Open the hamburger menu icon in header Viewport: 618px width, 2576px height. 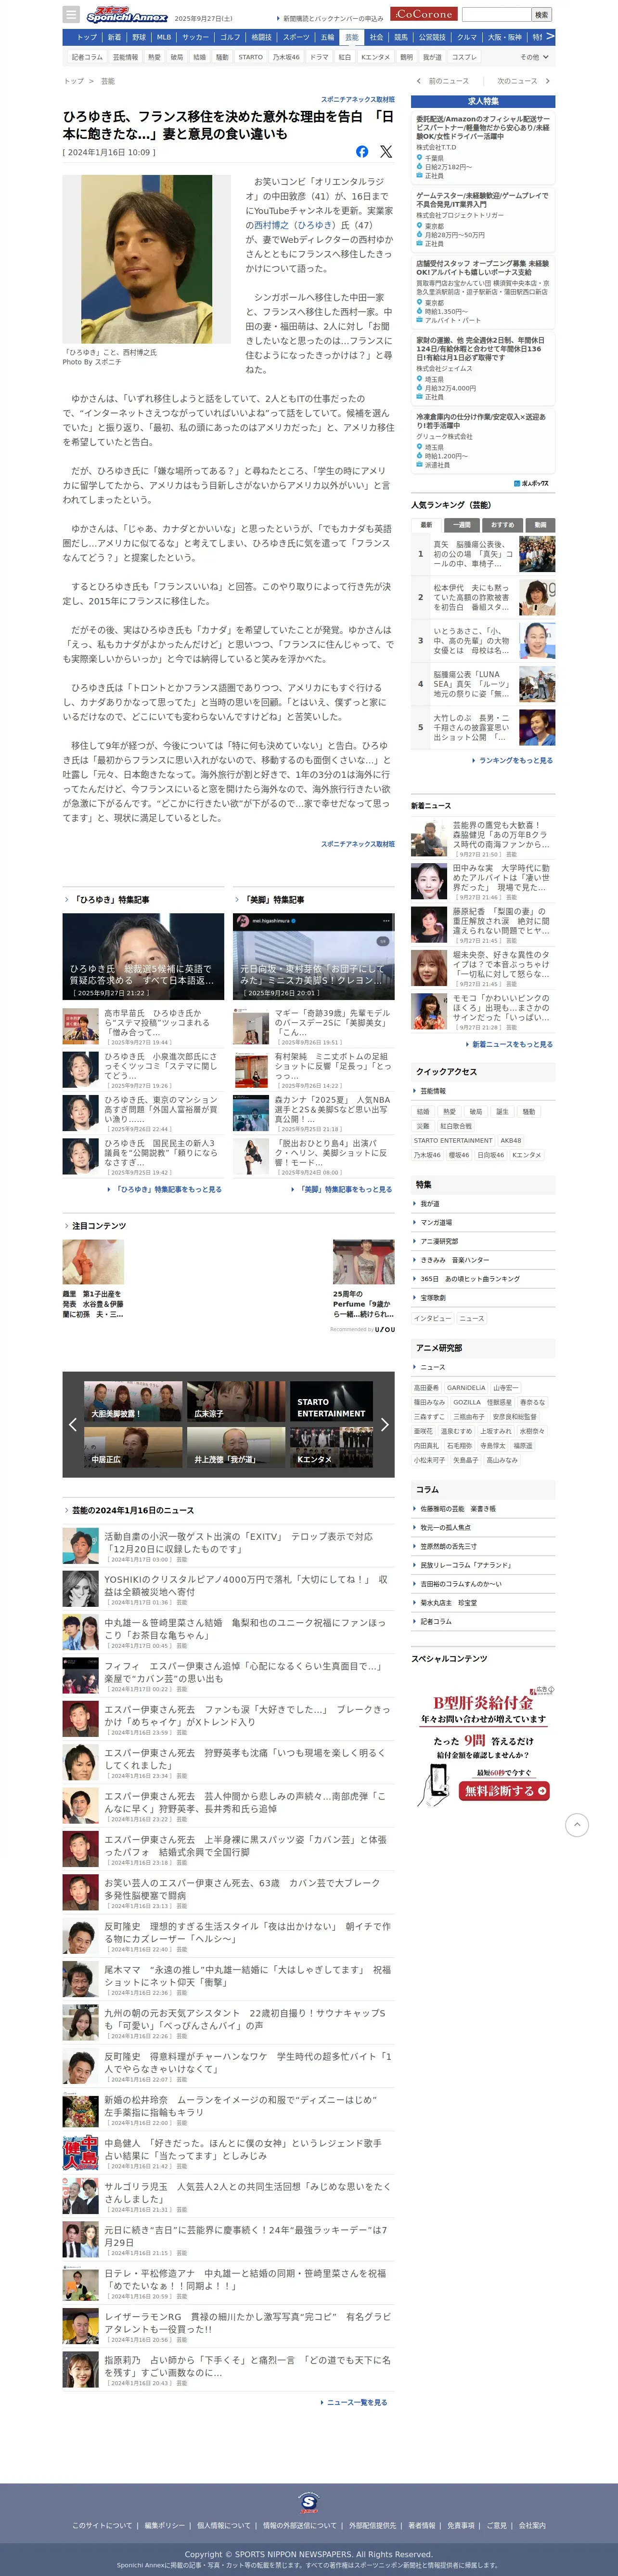tap(70, 15)
